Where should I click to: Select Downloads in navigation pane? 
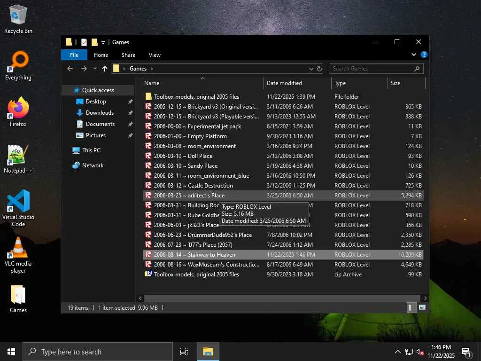point(100,113)
